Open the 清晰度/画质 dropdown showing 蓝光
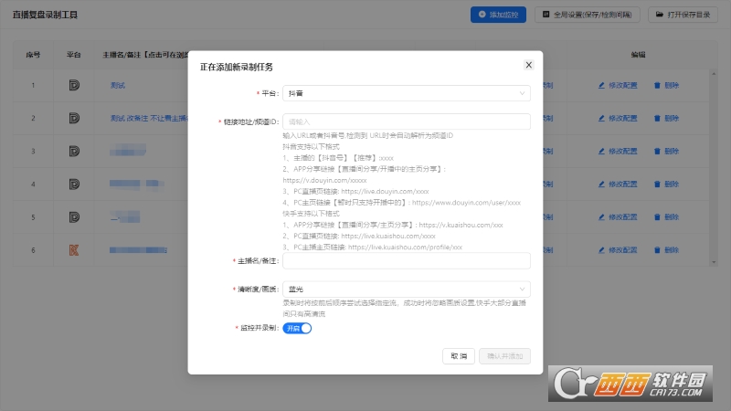731x411 pixels. [x=406, y=289]
